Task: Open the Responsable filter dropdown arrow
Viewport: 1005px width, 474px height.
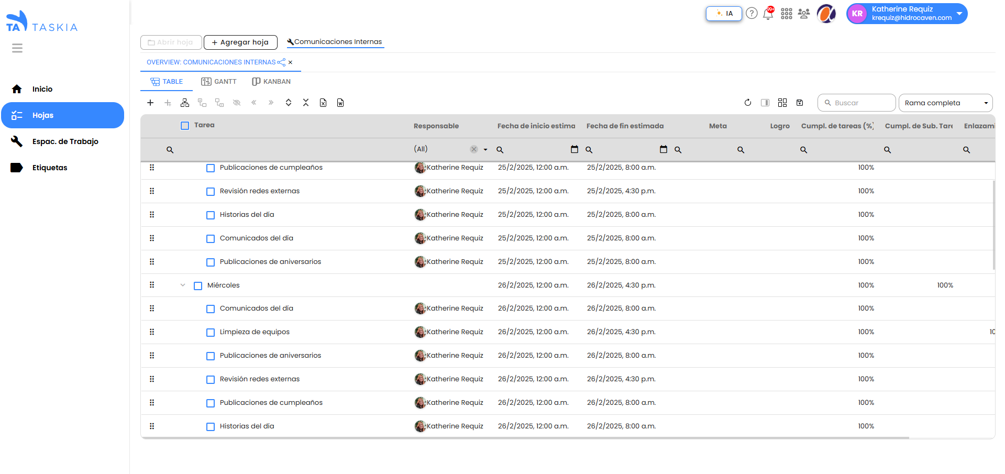Action: coord(485,150)
